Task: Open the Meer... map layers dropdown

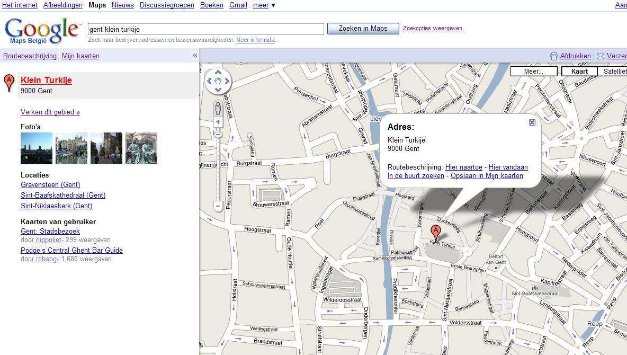Action: (x=534, y=72)
